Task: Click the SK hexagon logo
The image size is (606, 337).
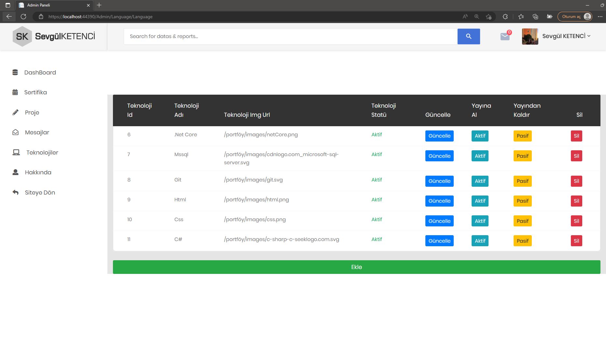Action: [x=22, y=36]
